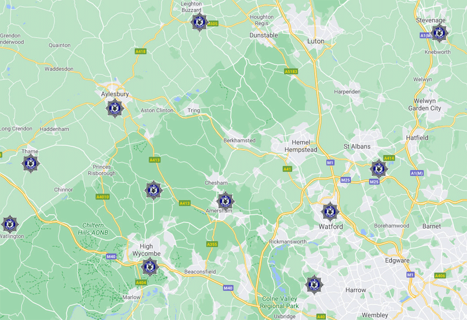This screenshot has width=467, height=320.
Task: Select the badge marker above Watlington
Action: [x=10, y=224]
